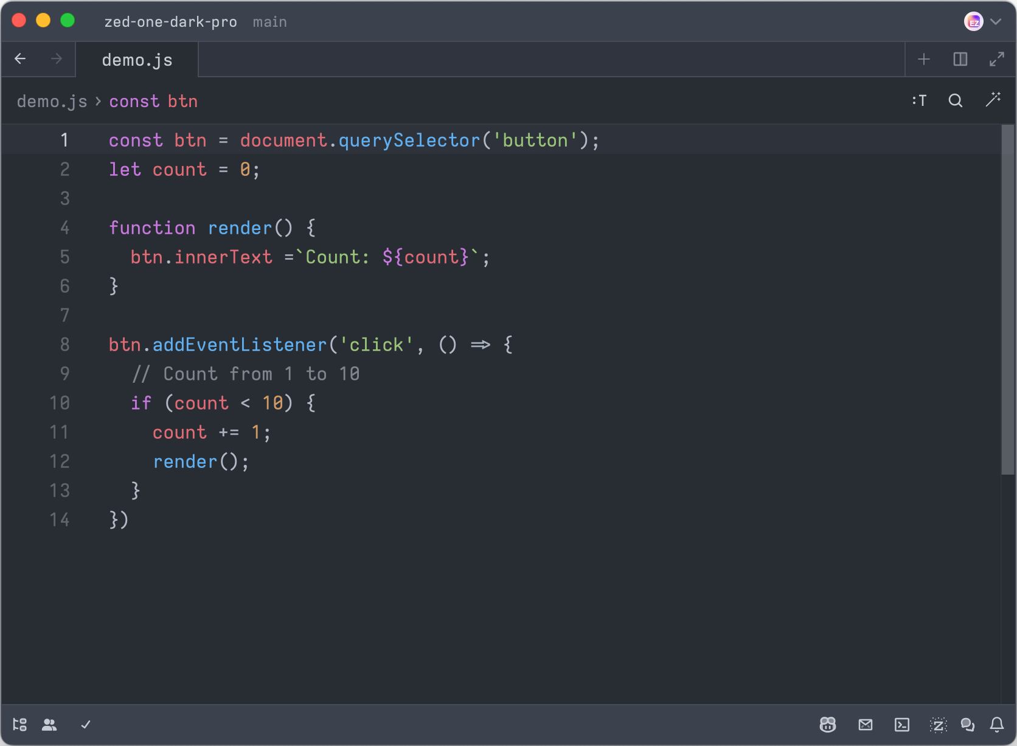Click line number 14 in gutter
This screenshot has height=746, width=1017.
coord(60,520)
